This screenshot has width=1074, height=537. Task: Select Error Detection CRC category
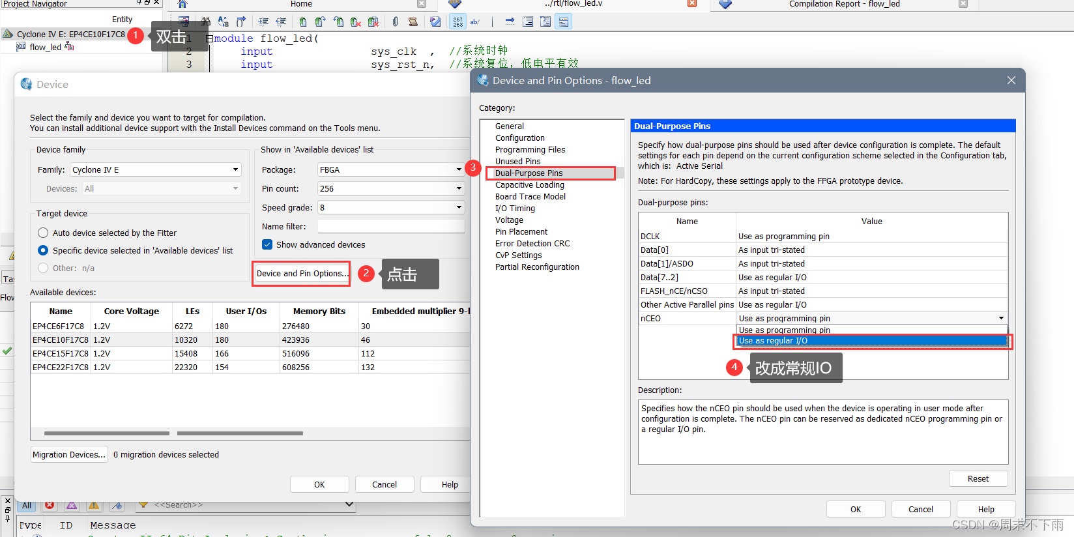pyautogui.click(x=532, y=244)
